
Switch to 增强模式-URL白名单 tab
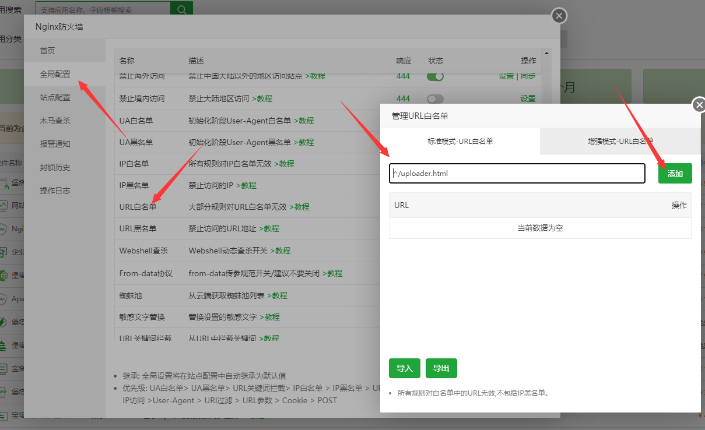tap(620, 141)
